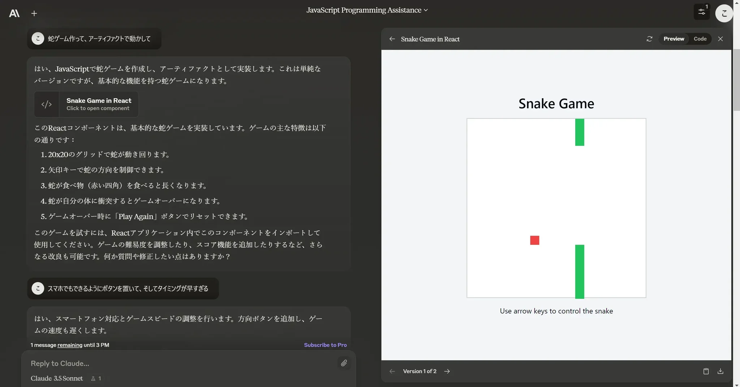
Task: Open the user profile avatar menu
Action: tap(724, 13)
